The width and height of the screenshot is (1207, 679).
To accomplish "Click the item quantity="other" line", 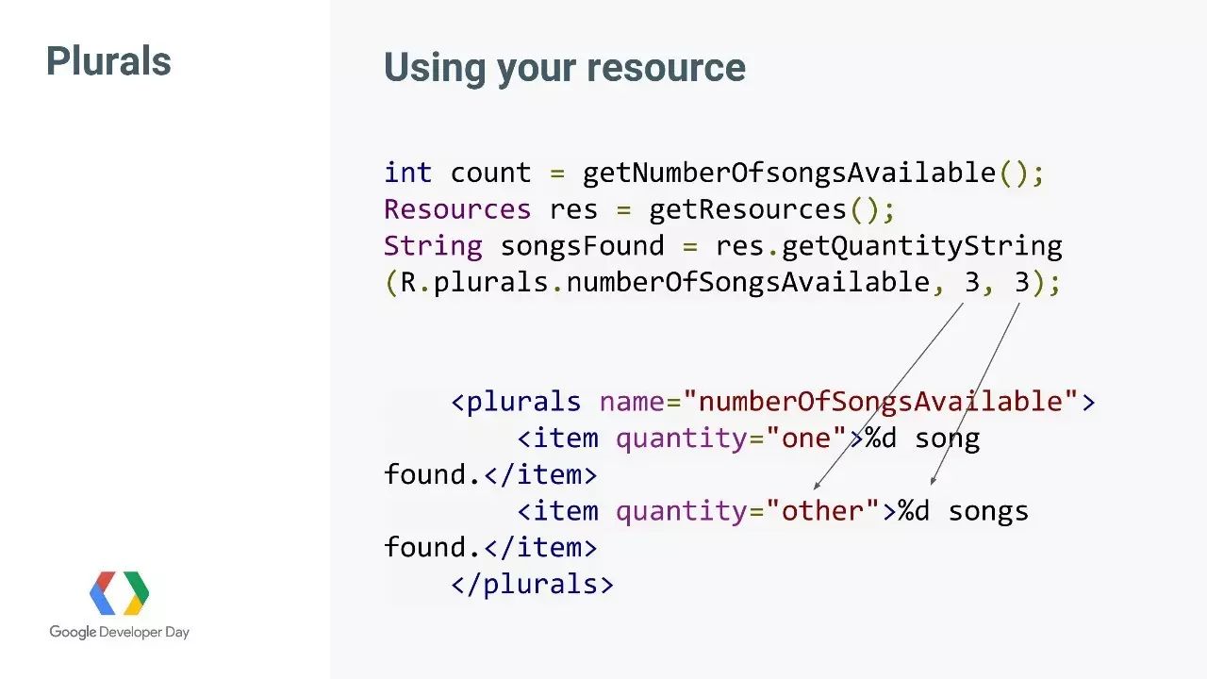I will (x=772, y=511).
